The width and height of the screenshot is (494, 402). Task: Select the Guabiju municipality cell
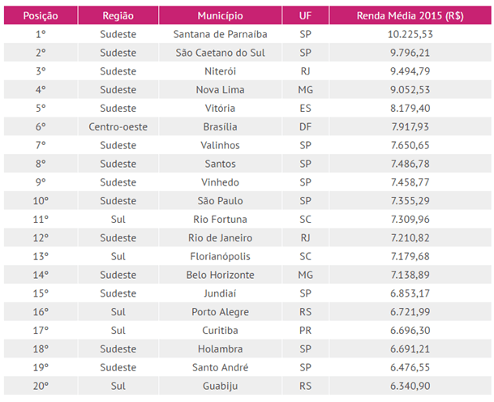220,387
